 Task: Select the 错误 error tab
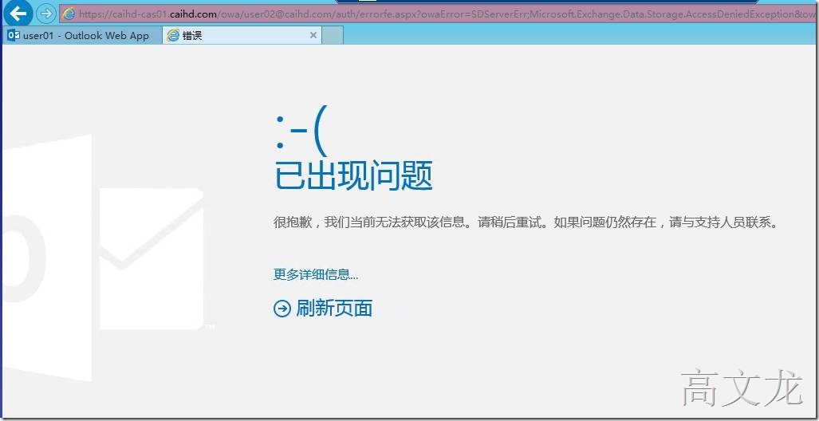tap(242, 36)
